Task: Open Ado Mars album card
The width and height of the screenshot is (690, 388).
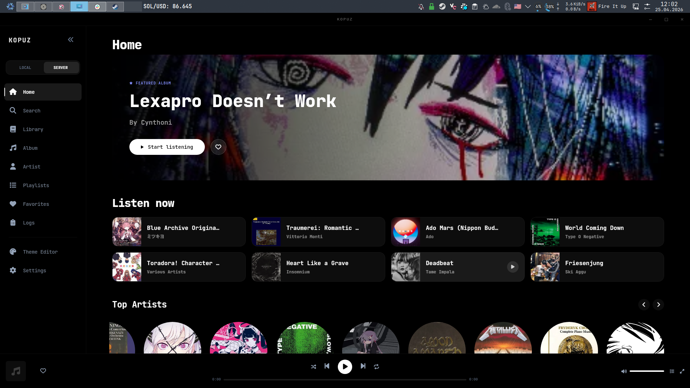Action: [x=458, y=232]
